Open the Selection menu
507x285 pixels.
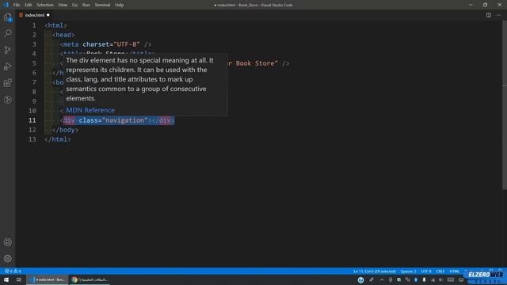45,5
